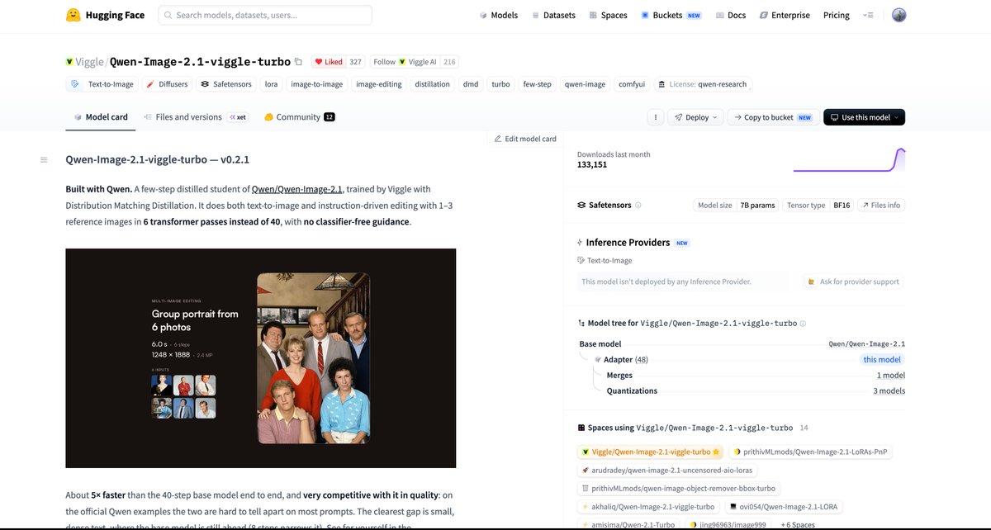The image size is (991, 530).
Task: Click the turbo tag
Action: tap(500, 84)
